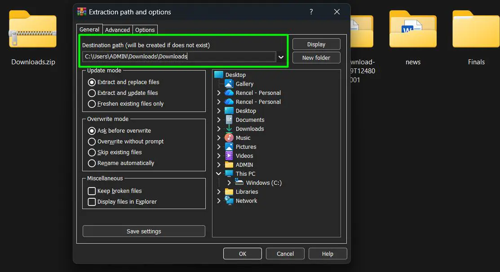The height and width of the screenshot is (272, 500).
Task: Select the Pictures folder in the tree
Action: [x=246, y=147]
